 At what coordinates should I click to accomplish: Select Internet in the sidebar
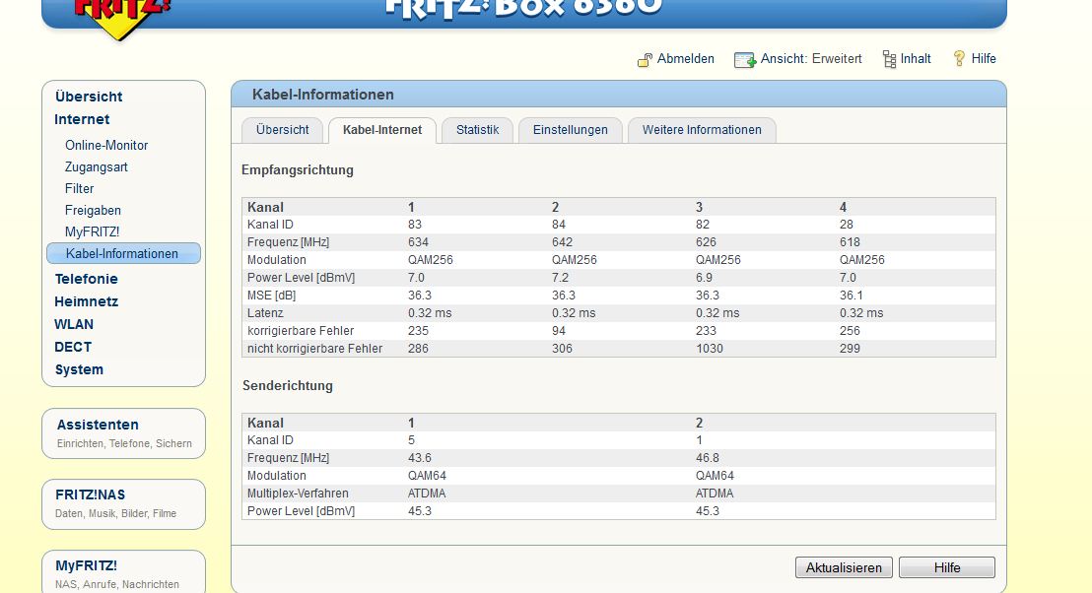coord(82,119)
